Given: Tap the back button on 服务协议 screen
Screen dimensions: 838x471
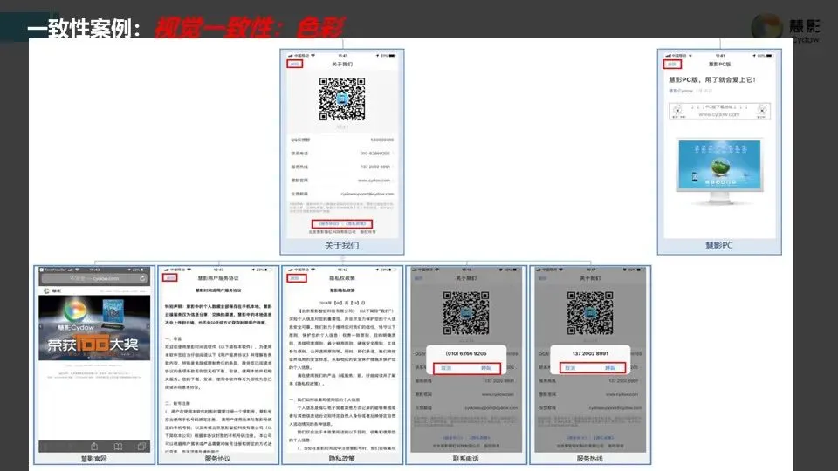Looking at the screenshot, I should coord(170,278).
